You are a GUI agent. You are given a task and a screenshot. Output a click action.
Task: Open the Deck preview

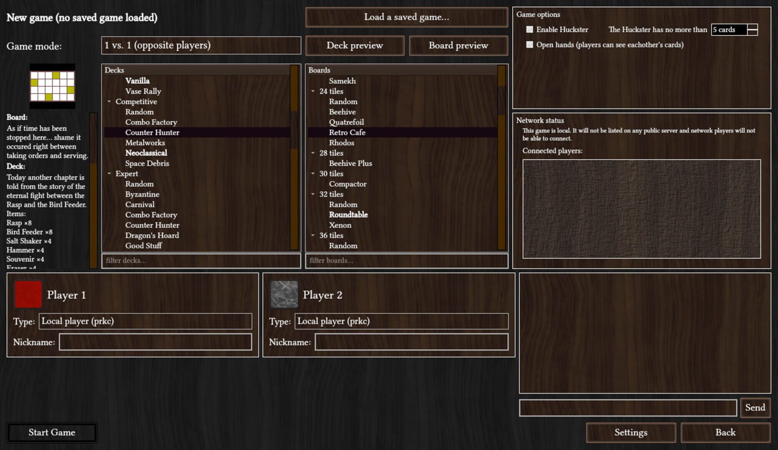(354, 45)
